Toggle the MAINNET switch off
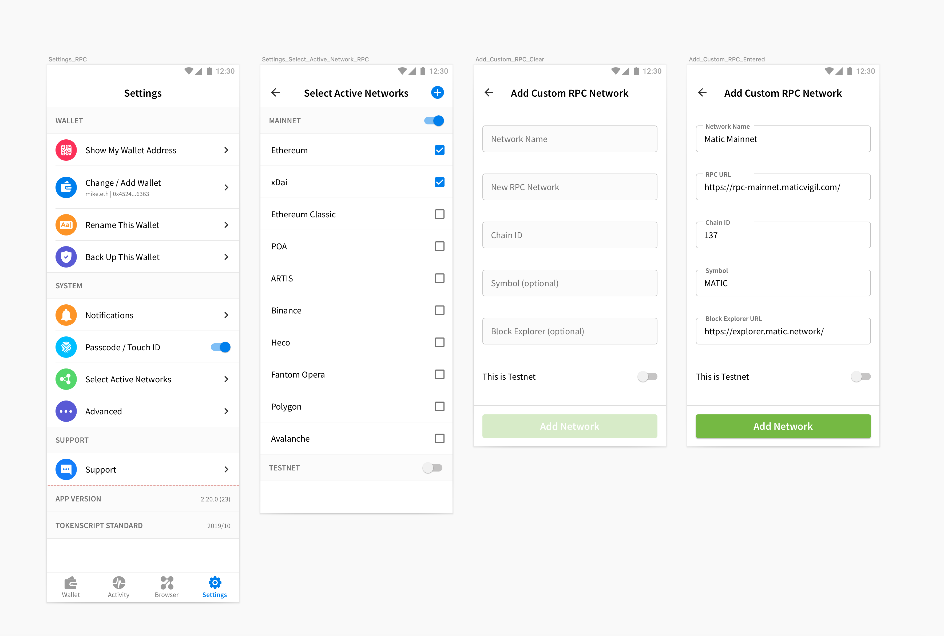The width and height of the screenshot is (944, 636). coord(433,120)
